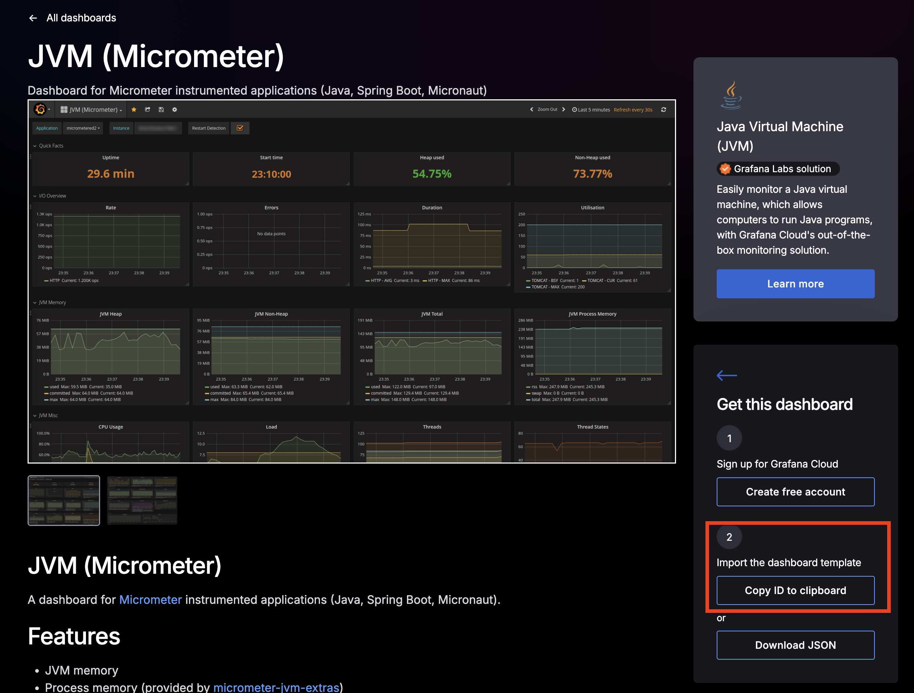Click the time range forward chevron
The width and height of the screenshot is (914, 693).
564,109
